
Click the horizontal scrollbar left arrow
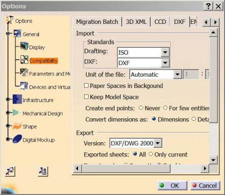pyautogui.click(x=77, y=169)
